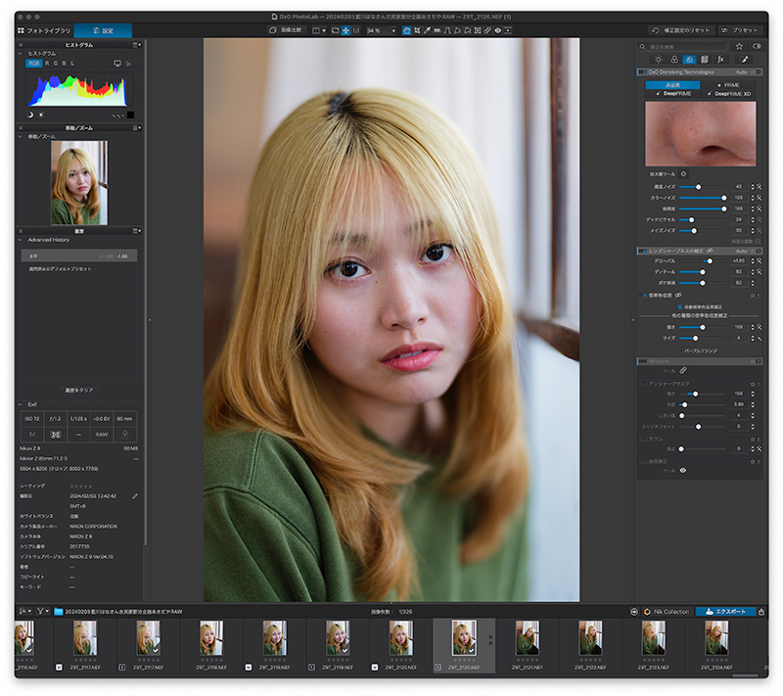Viewport: 783px width, 696px height.
Task: Collapse the Advanced History section
Action: click(x=21, y=240)
